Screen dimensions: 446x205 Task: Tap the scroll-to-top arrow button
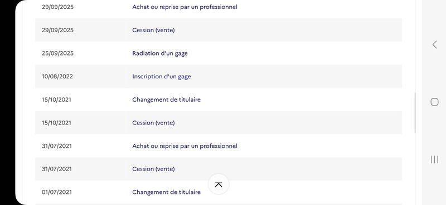219,184
